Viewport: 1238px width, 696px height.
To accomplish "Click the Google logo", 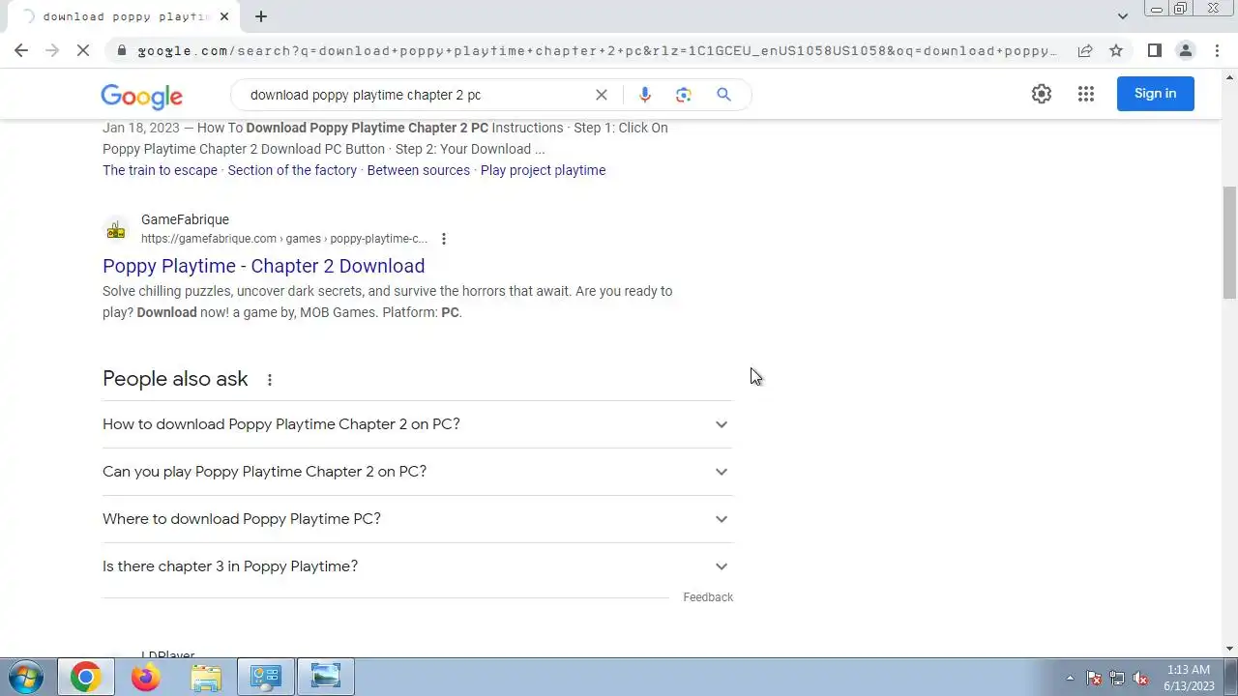I will (141, 96).
